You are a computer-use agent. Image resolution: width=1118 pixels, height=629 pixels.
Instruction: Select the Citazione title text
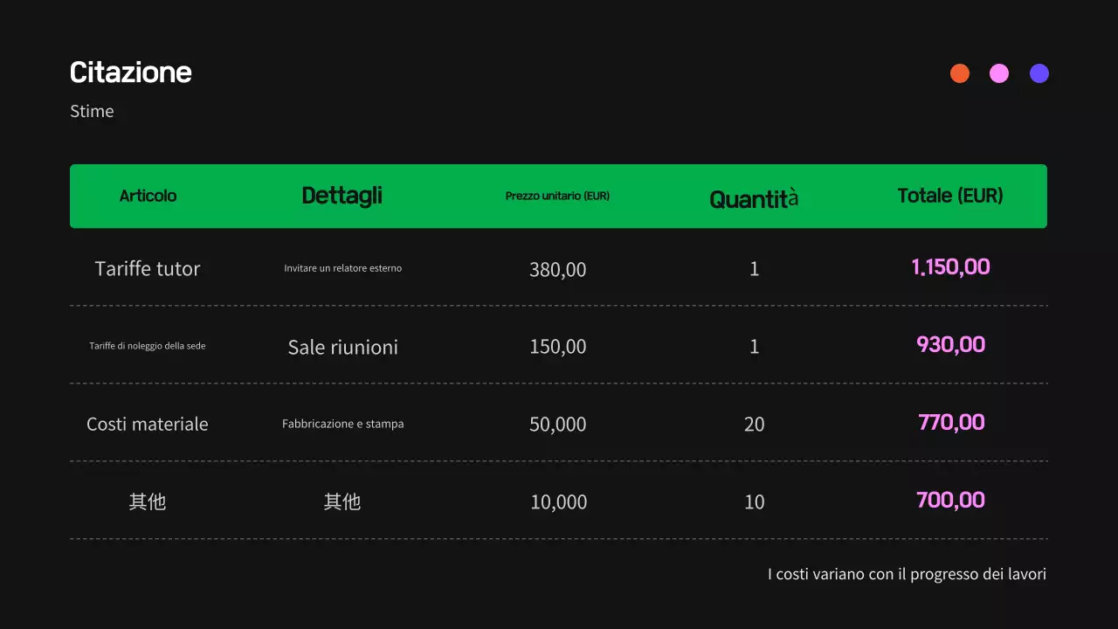tap(131, 73)
